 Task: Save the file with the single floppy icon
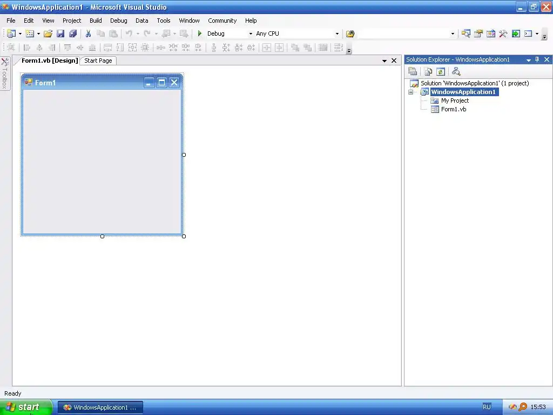click(60, 34)
